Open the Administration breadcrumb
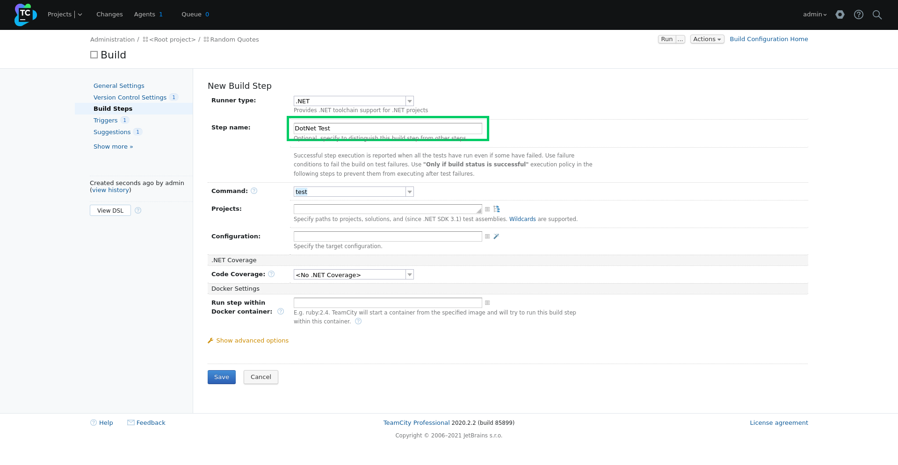 [112, 40]
